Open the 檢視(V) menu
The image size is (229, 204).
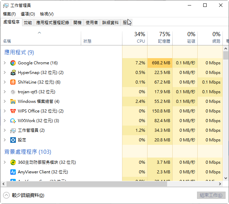47,14
